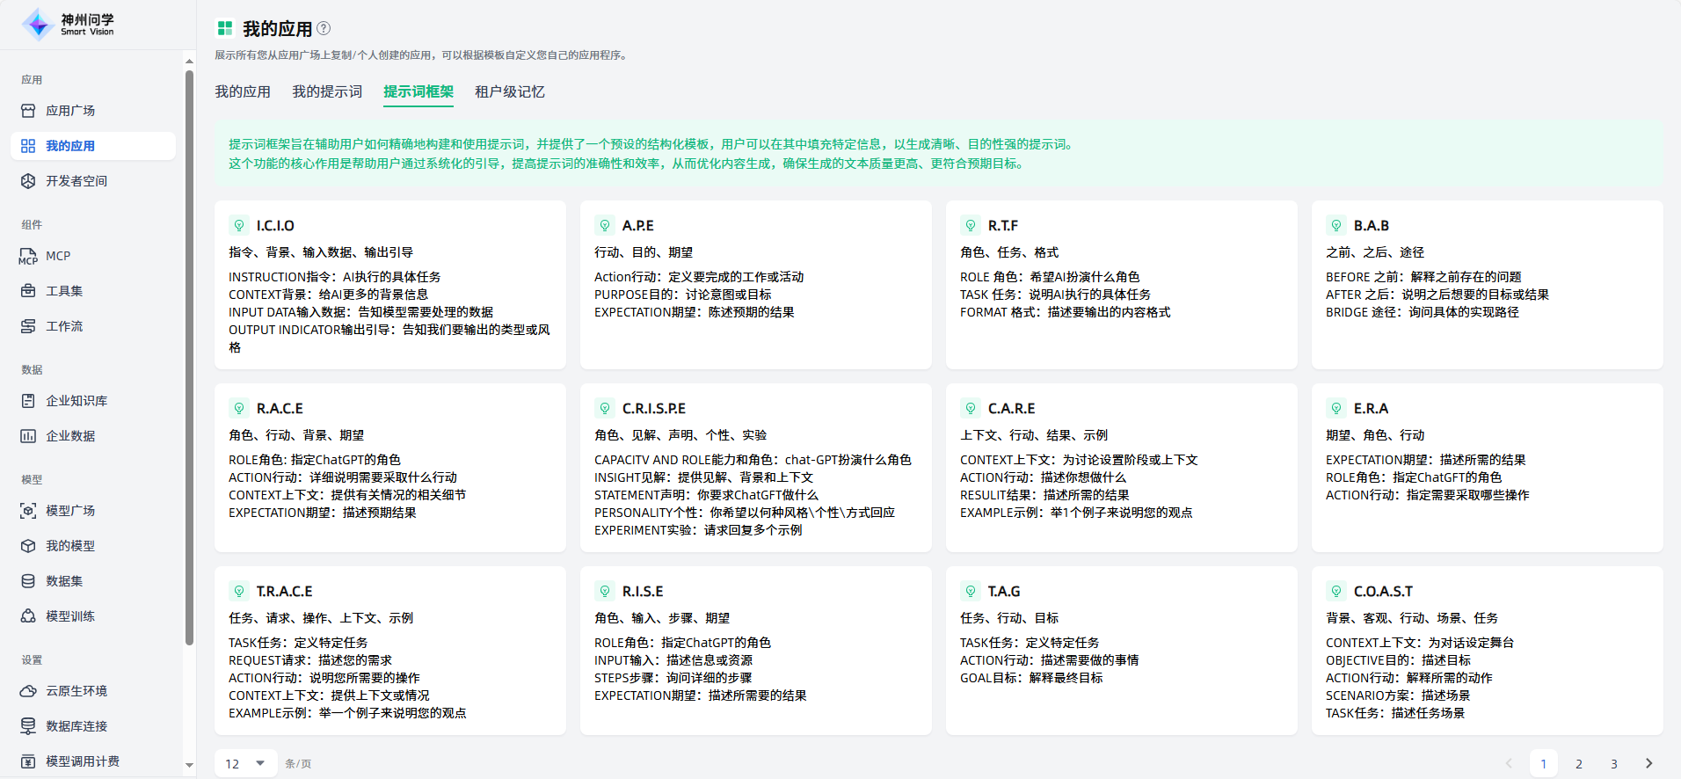Switch to the 租户级记忆 tab
Image resolution: width=1681 pixels, height=779 pixels.
tap(509, 91)
